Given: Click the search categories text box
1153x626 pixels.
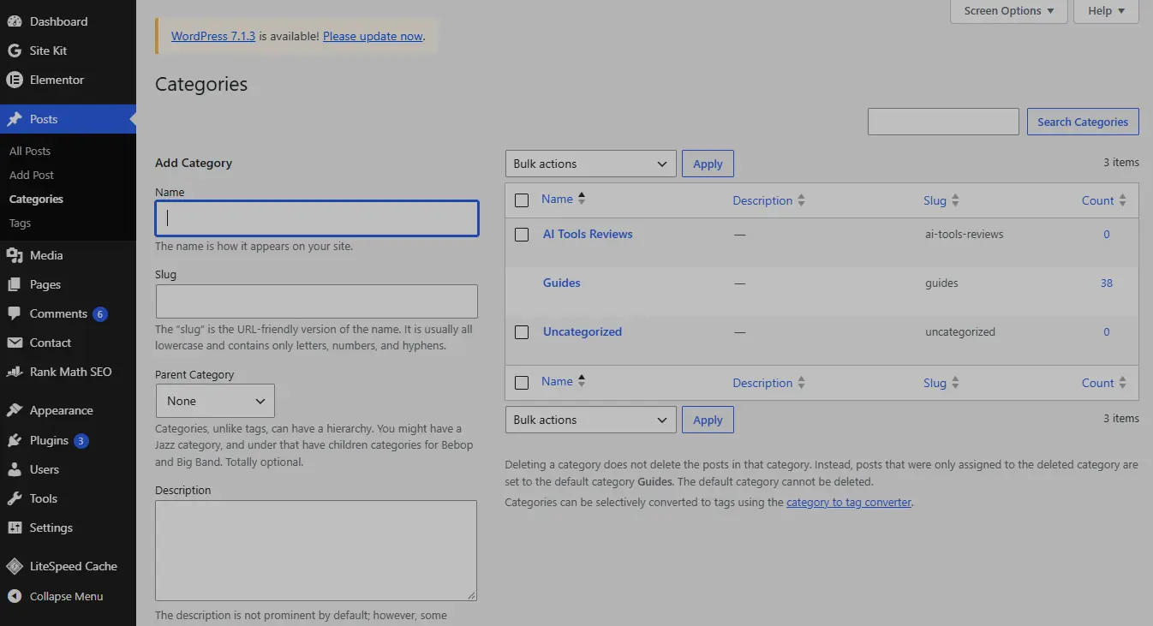Looking at the screenshot, I should click(x=943, y=122).
